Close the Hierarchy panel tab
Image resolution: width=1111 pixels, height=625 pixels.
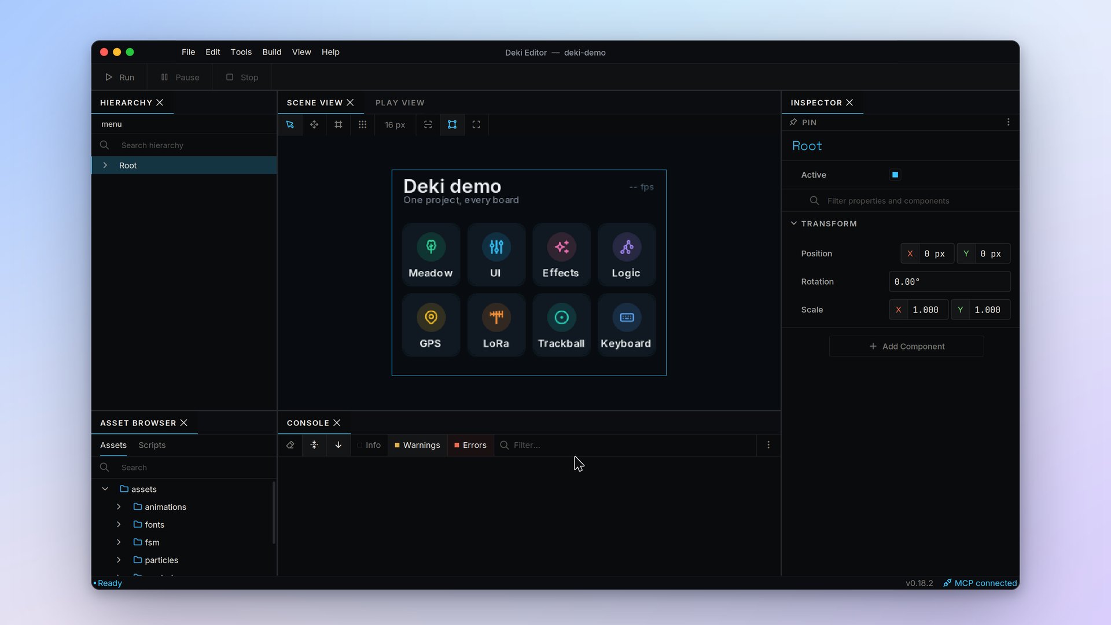tap(160, 102)
